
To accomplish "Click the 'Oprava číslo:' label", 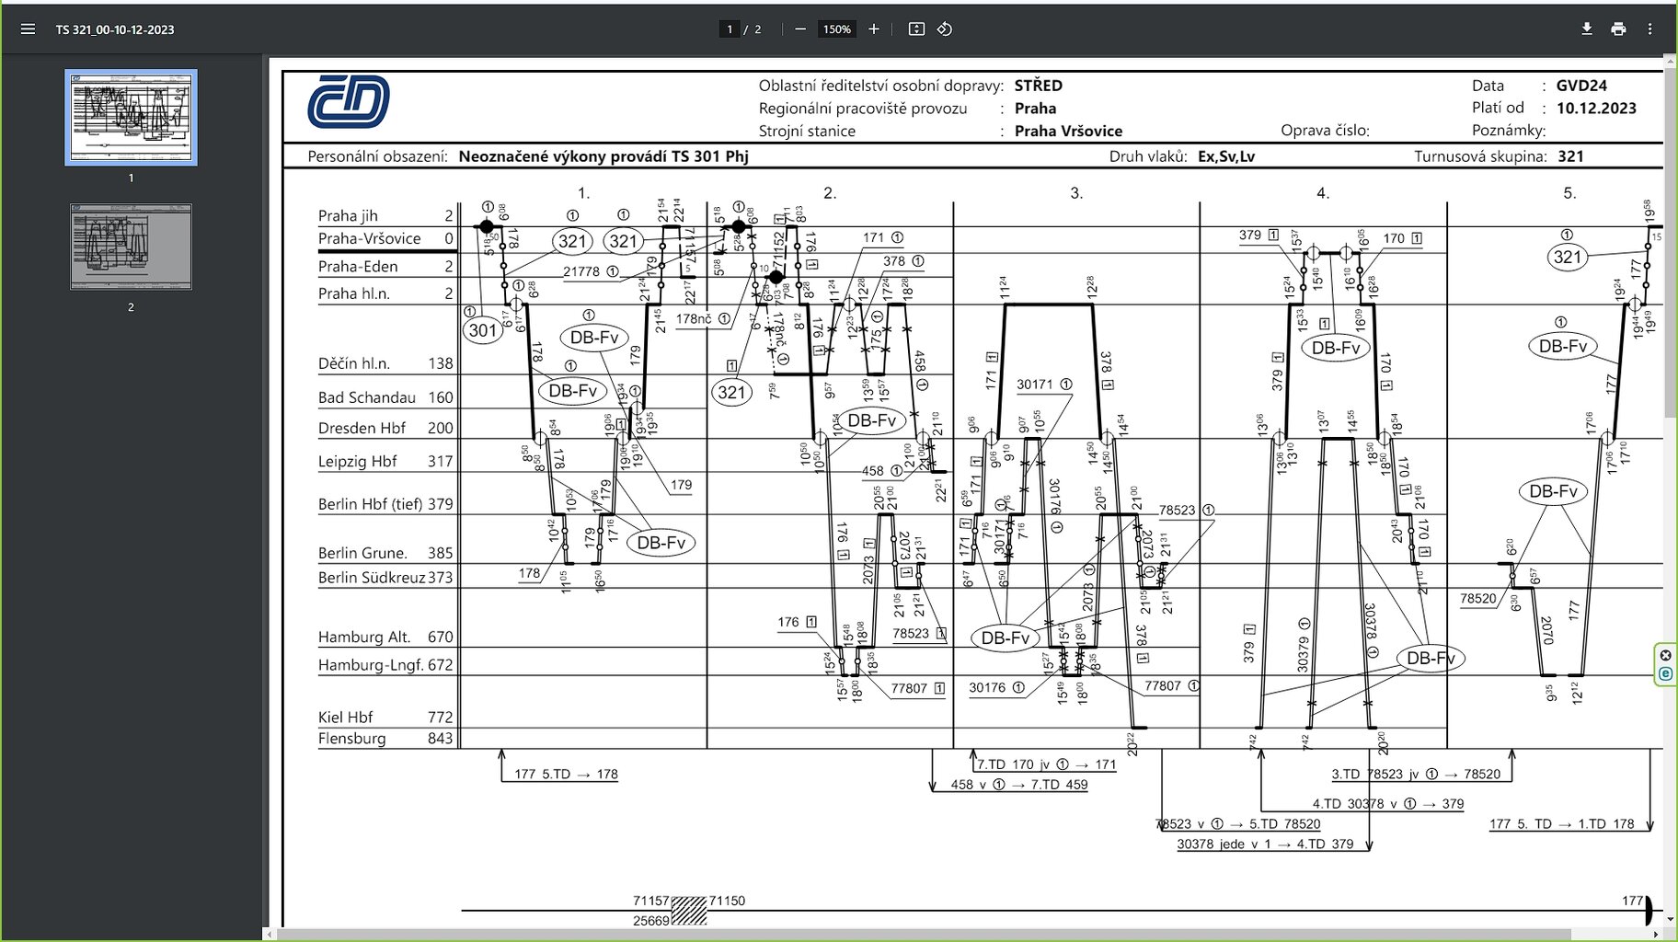I will [1325, 131].
